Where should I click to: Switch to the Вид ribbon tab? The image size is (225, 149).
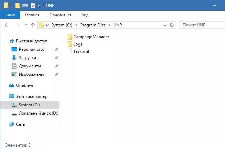click(x=85, y=15)
